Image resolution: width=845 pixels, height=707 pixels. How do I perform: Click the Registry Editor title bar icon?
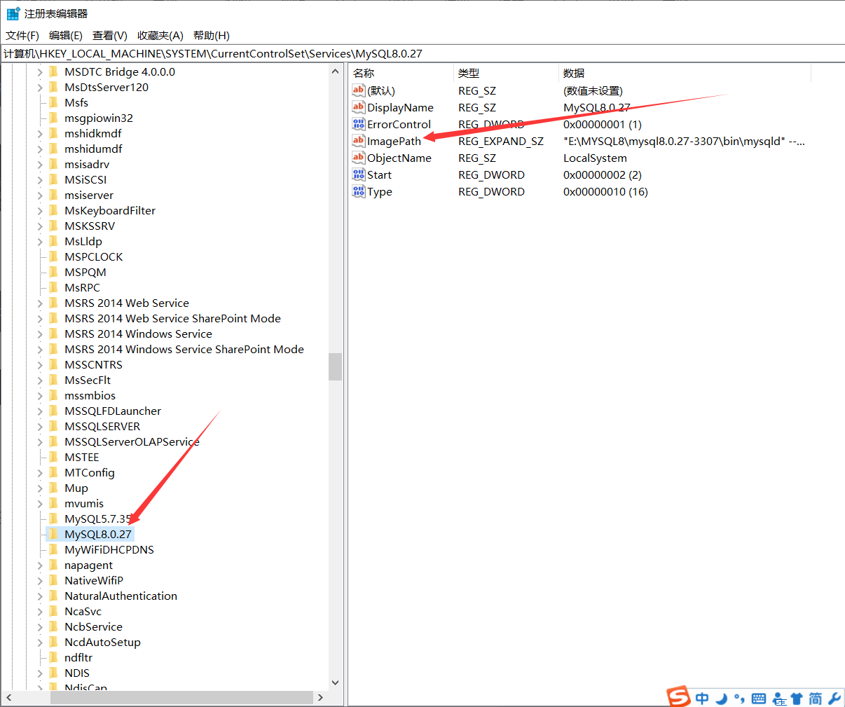click(x=13, y=13)
